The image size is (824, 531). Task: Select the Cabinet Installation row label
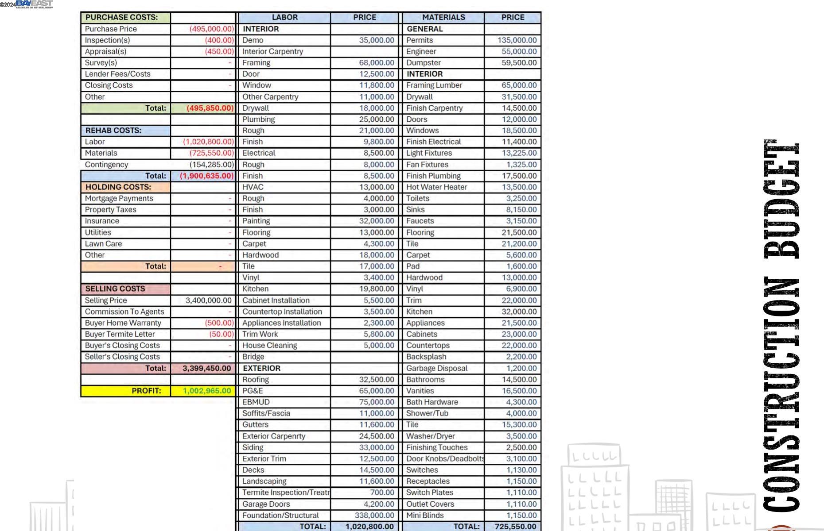[x=276, y=300]
